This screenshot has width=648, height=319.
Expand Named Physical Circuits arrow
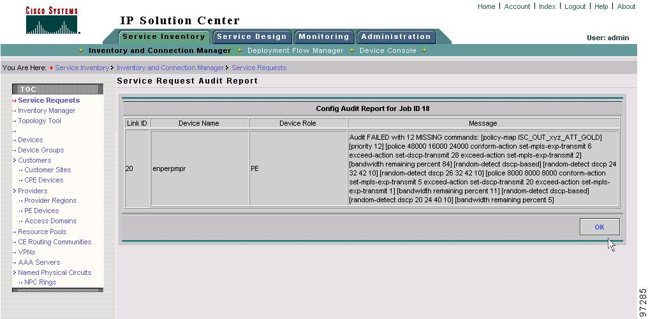pyautogui.click(x=15, y=272)
